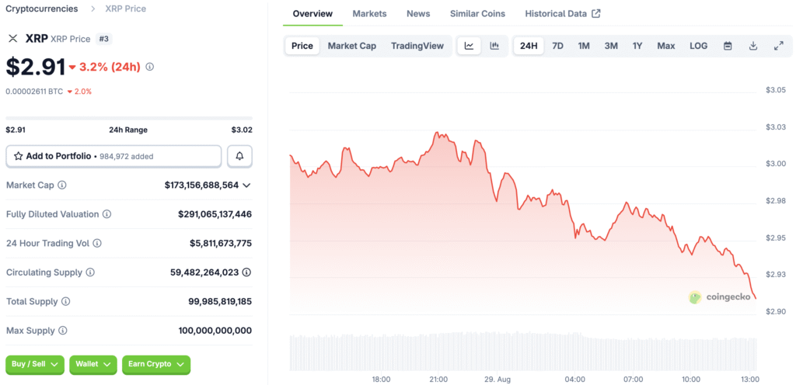Expand the Market Cap value chevron
The height and width of the screenshot is (385, 796).
[246, 186]
